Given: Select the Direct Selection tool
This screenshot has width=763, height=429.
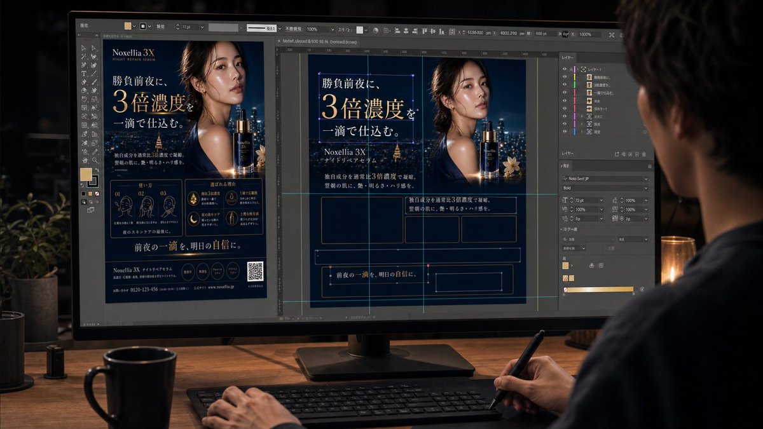Looking at the screenshot, I should coord(94,48).
